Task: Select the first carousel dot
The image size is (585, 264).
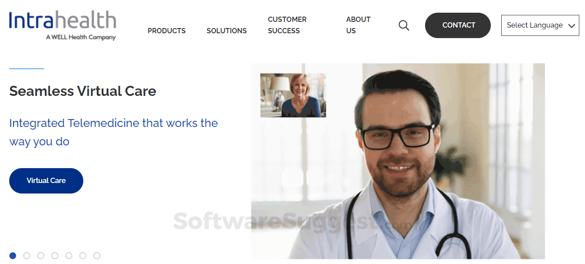Action: (x=13, y=255)
